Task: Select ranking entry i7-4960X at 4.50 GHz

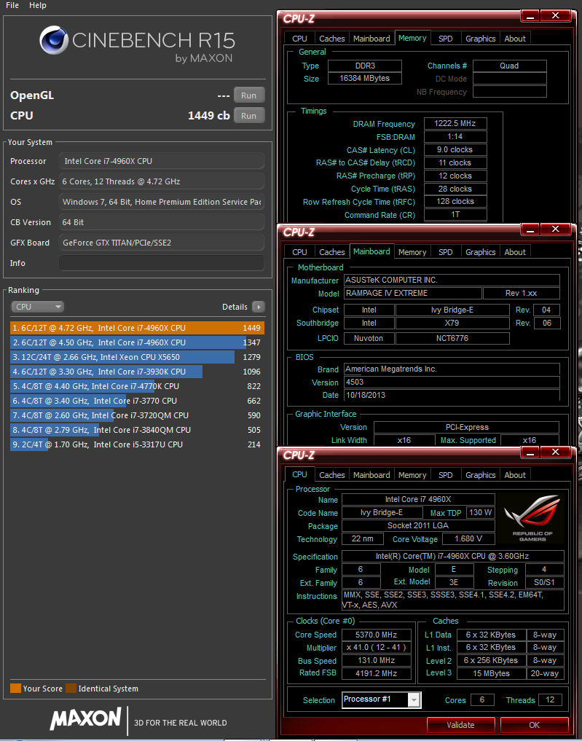Action: point(137,342)
